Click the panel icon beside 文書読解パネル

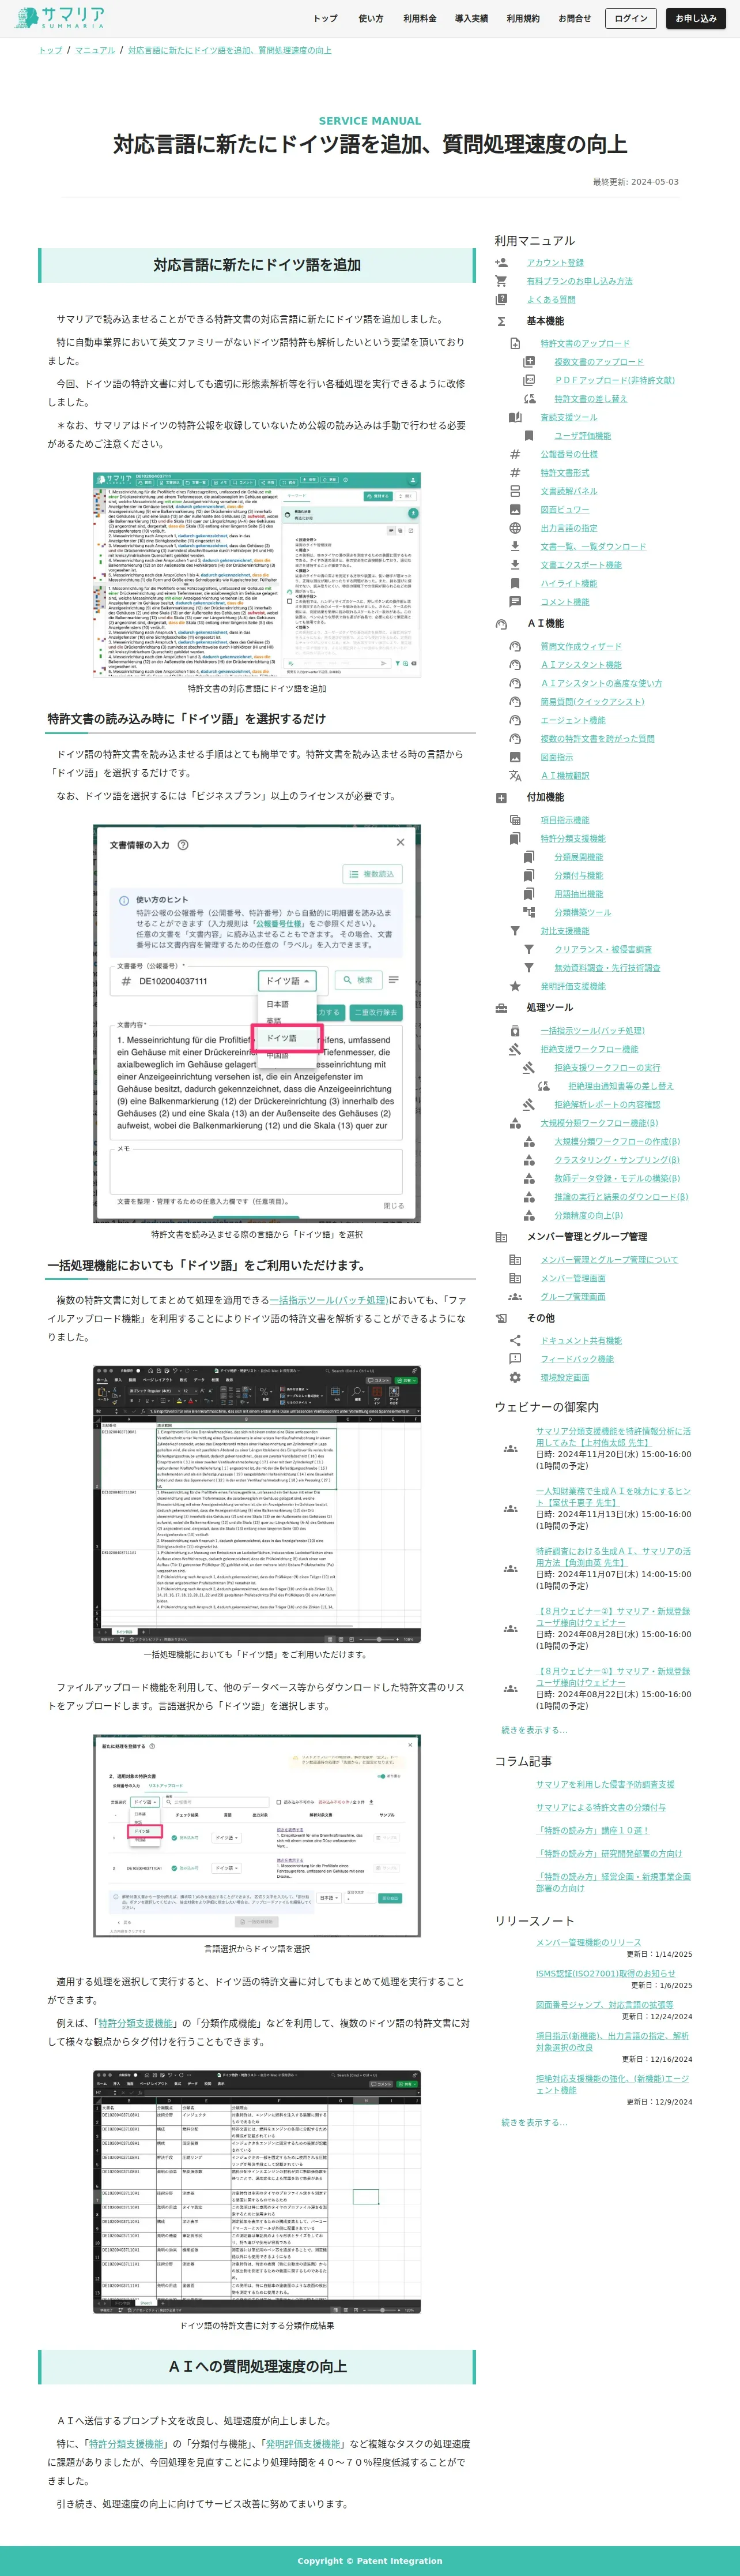515,492
